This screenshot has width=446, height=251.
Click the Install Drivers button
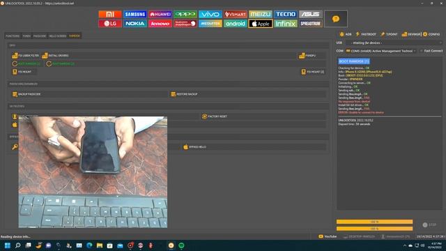click(x=55, y=56)
